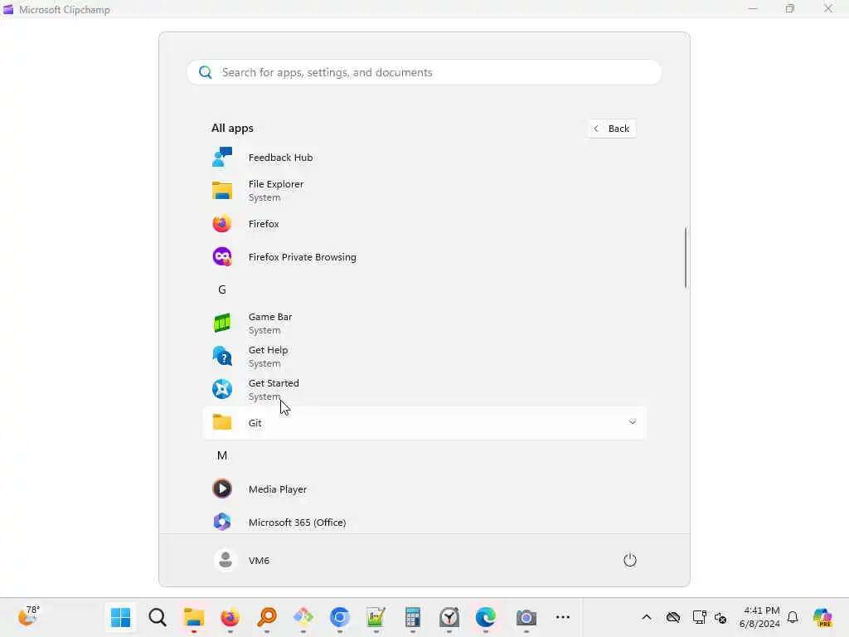849x637 pixels.
Task: Open the blue circle browser on taskbar
Action: tap(339, 617)
